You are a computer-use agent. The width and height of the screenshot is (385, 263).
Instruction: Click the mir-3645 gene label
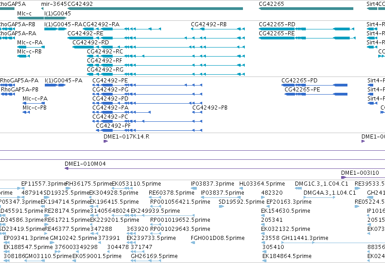pos(54,4)
